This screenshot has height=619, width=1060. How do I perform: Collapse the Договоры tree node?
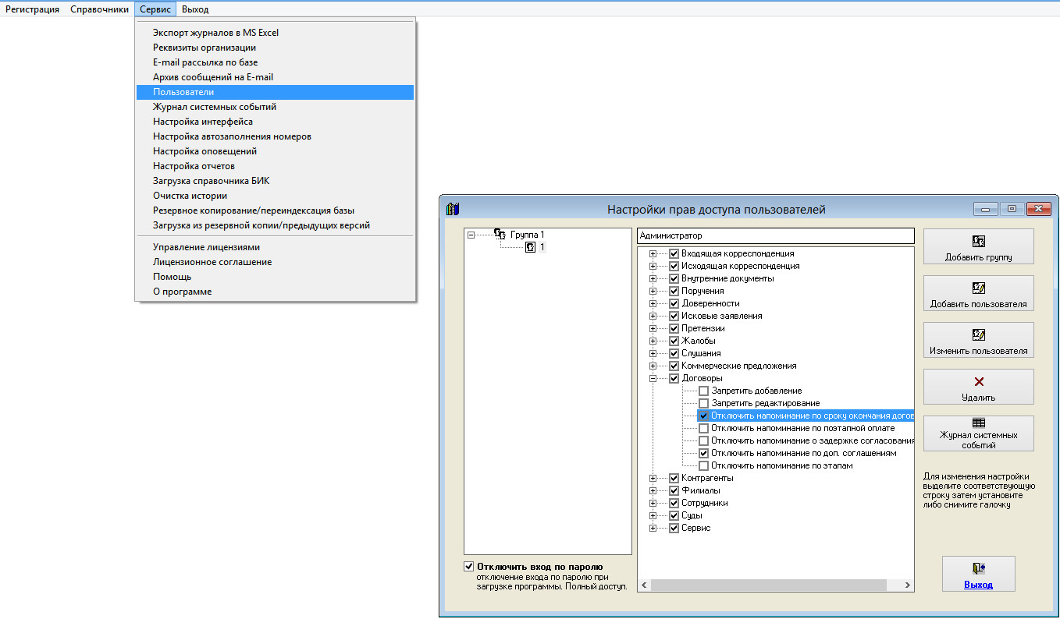coord(653,378)
